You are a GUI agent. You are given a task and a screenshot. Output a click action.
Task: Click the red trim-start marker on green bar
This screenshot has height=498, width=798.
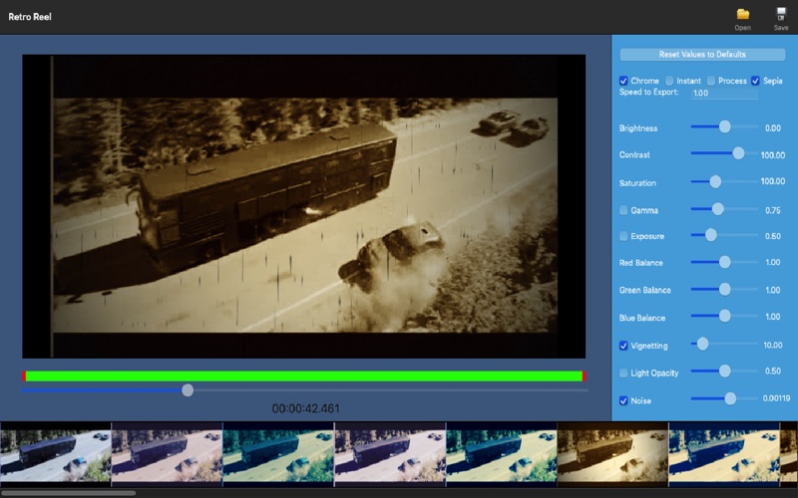tap(24, 376)
